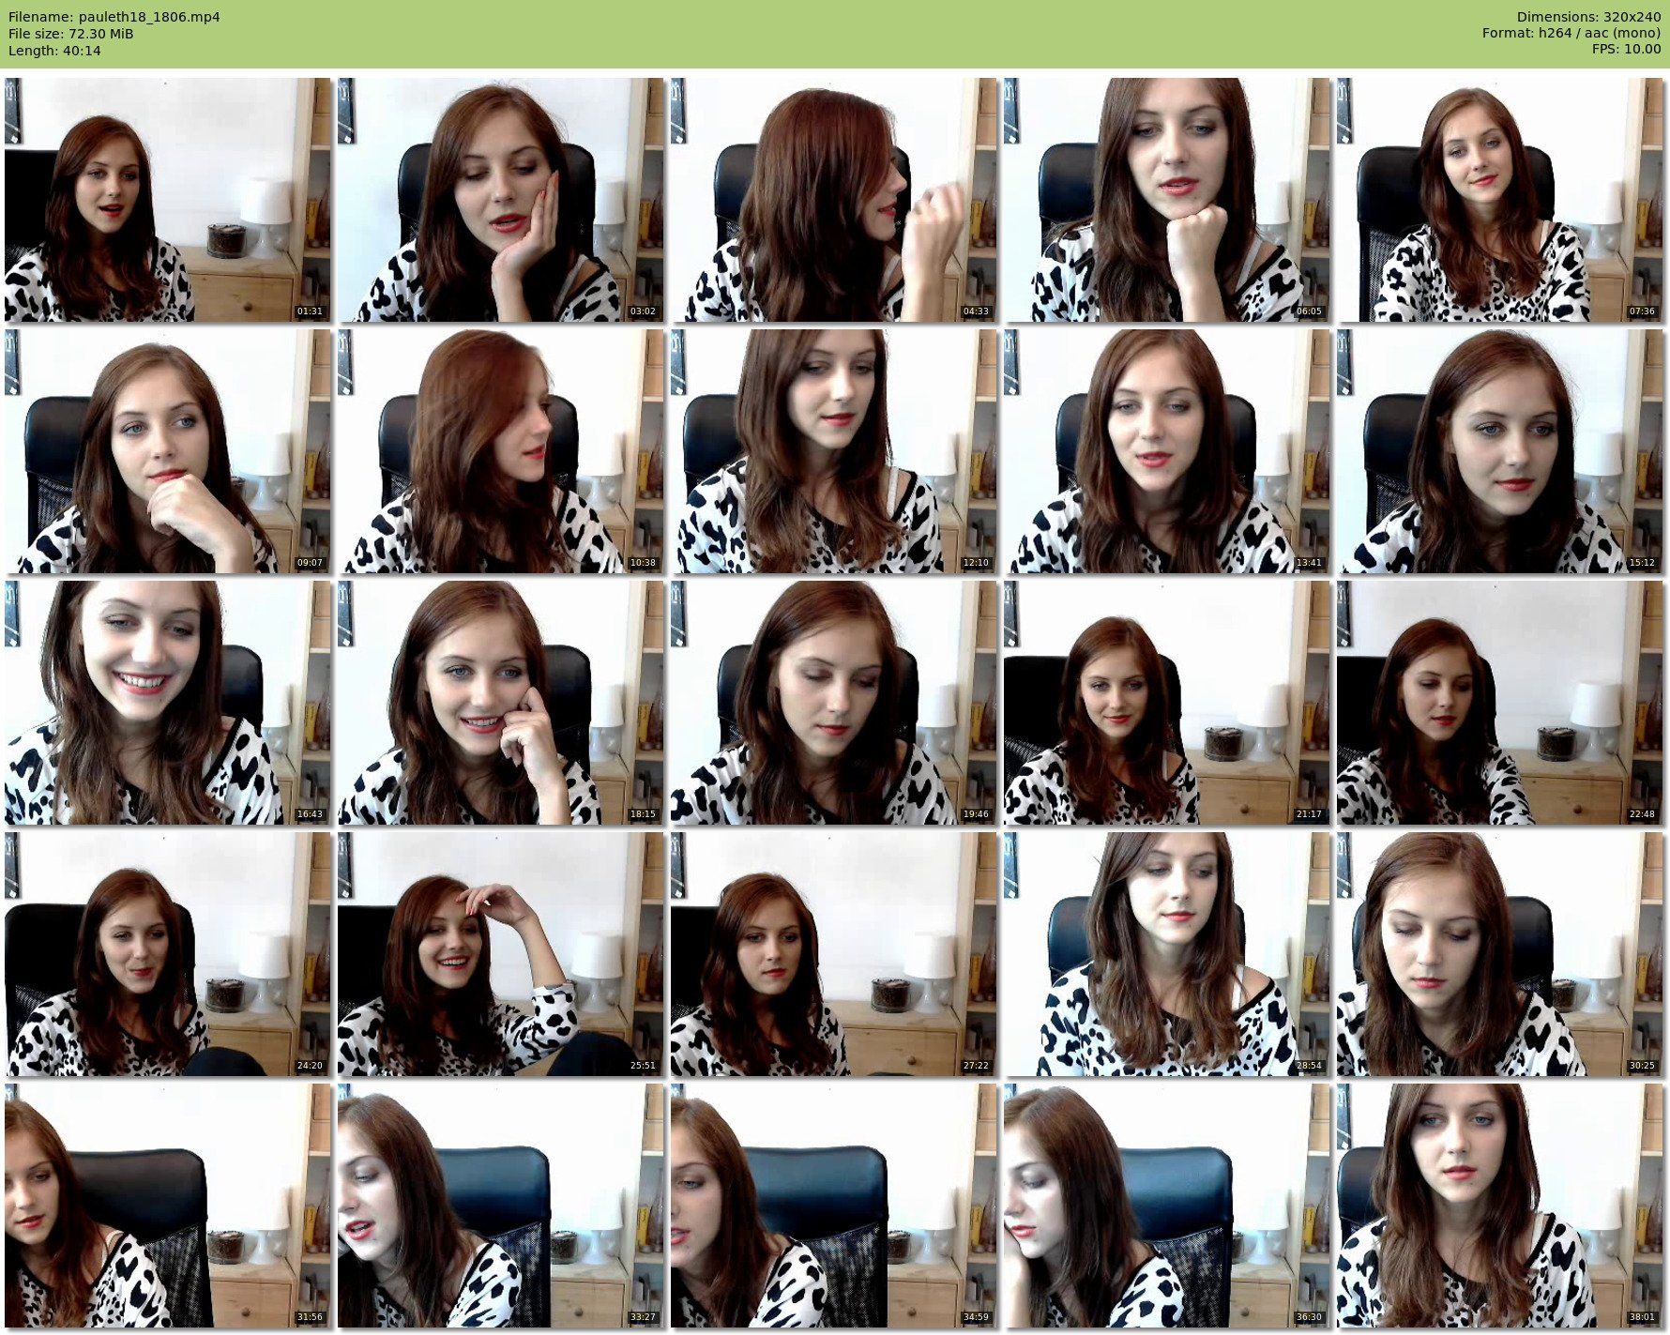Click the 'Format: h264 / aac (mono)' text
1670x1335 pixels.
1571,34
